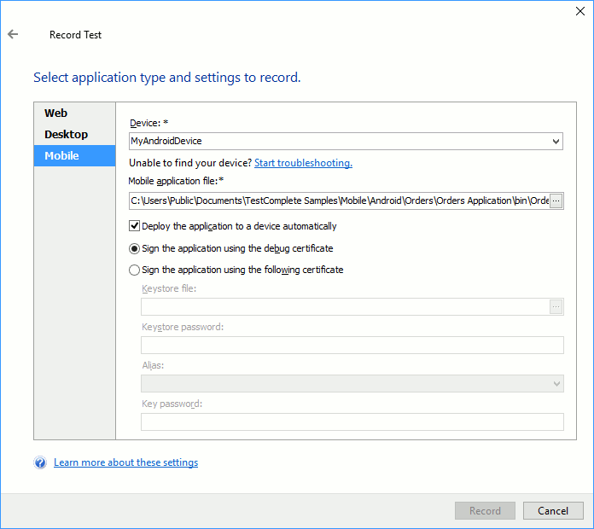The height and width of the screenshot is (529, 594).
Task: Focus the Key password input field
Action: tap(352, 421)
